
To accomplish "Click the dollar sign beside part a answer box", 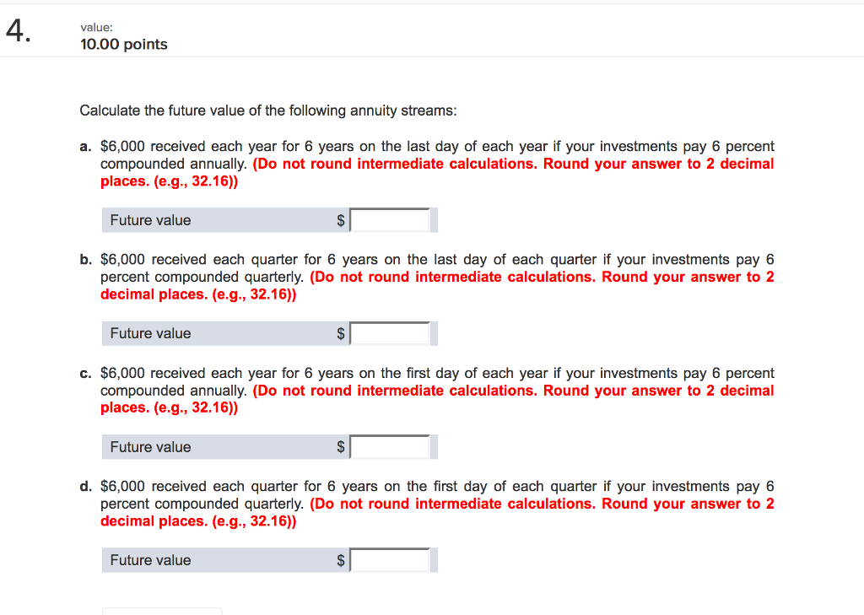I will pos(342,219).
